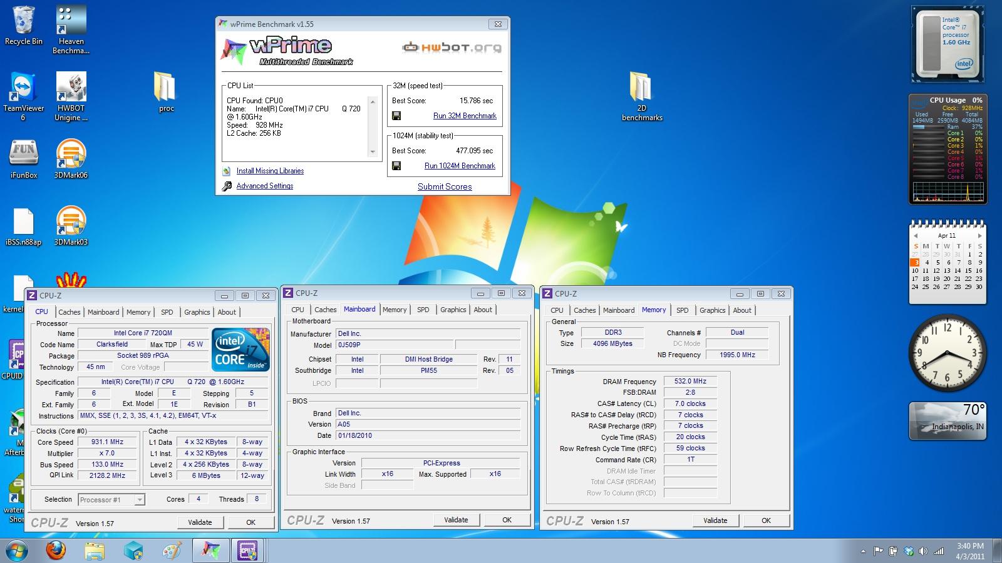Open the iBSS.n88ap file icon
1002x563 pixels.
24,226
